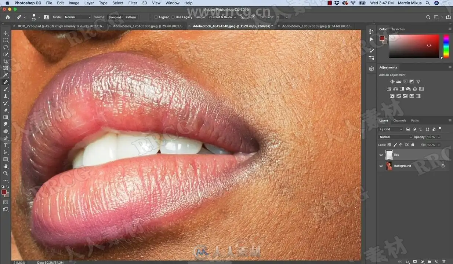Image resolution: width=453 pixels, height=264 pixels.
Task: Switch to the Paths tab
Action: (x=415, y=121)
